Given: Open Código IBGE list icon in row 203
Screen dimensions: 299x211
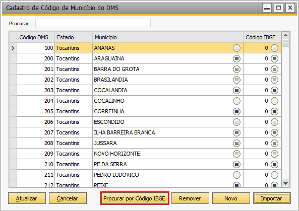Looking at the screenshot, I should click(x=274, y=90).
